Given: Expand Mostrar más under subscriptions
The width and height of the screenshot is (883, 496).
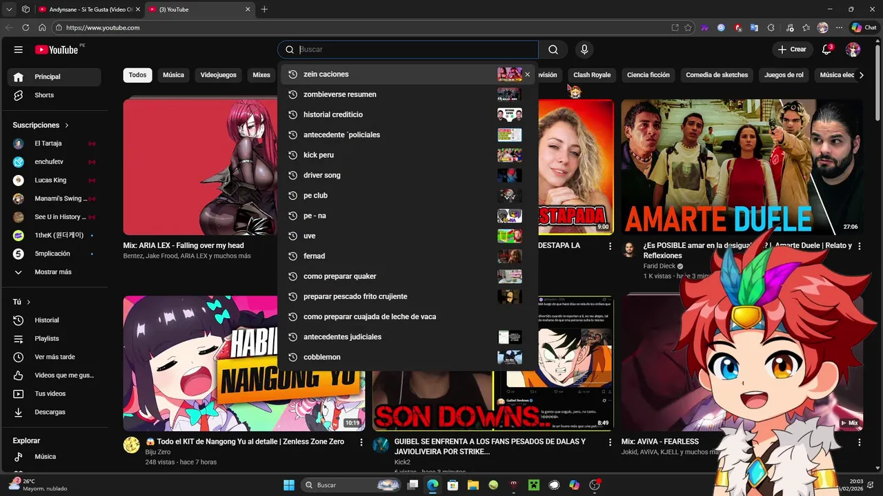Looking at the screenshot, I should 54,272.
